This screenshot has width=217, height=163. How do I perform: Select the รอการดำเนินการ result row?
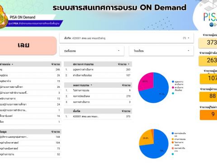(98, 102)
